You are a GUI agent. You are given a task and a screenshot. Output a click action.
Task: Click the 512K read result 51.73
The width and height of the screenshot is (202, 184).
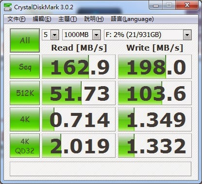click(79, 93)
